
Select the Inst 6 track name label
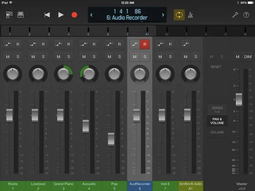(x=165, y=186)
